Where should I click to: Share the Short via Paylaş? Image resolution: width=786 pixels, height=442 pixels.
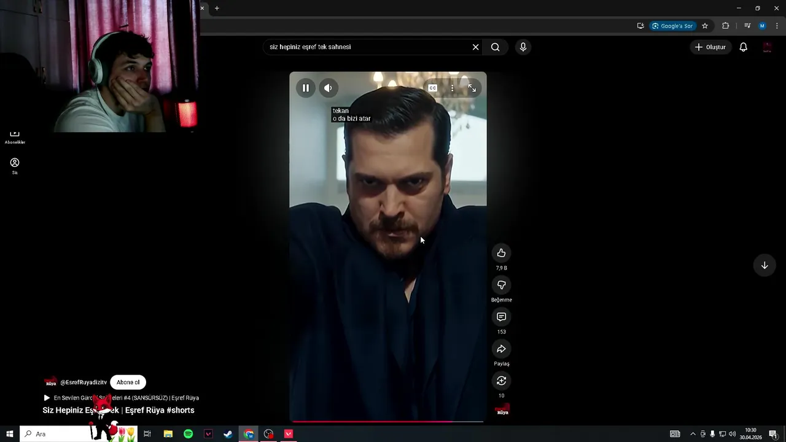click(x=501, y=349)
